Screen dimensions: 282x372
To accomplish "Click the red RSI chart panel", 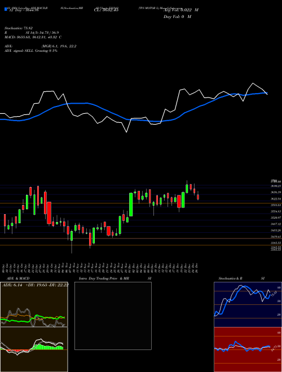I will 248,349.
